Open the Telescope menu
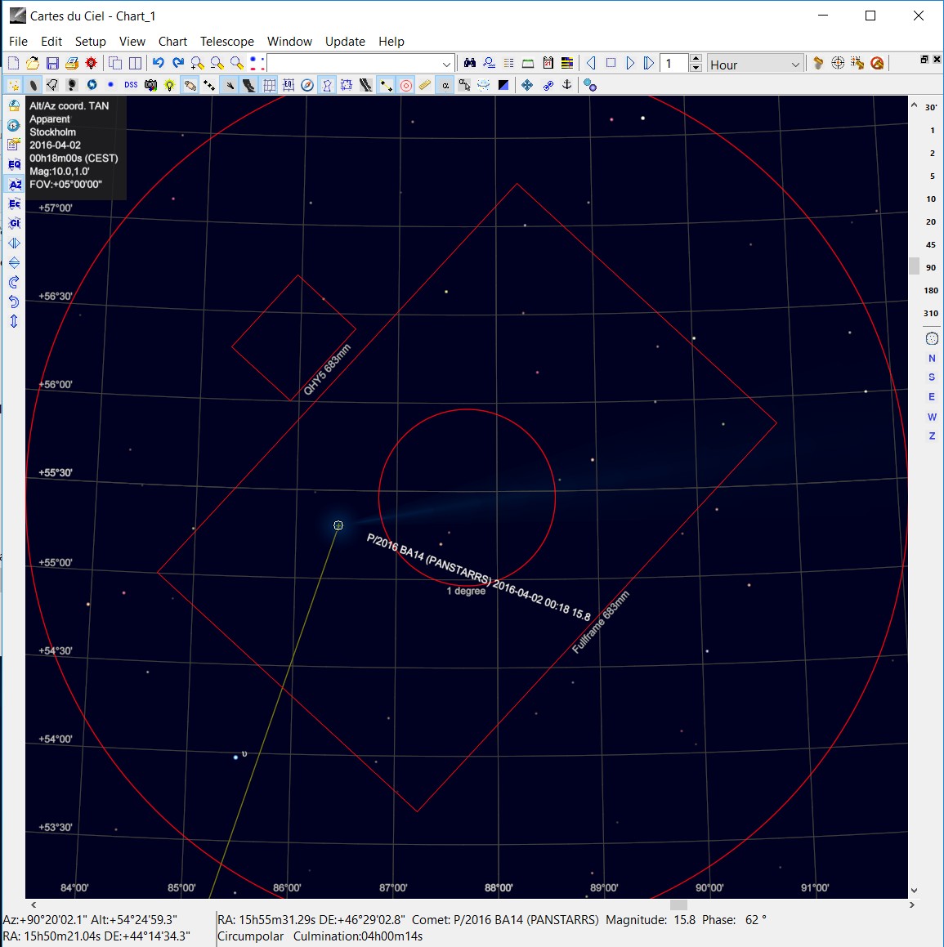 pyautogui.click(x=227, y=41)
